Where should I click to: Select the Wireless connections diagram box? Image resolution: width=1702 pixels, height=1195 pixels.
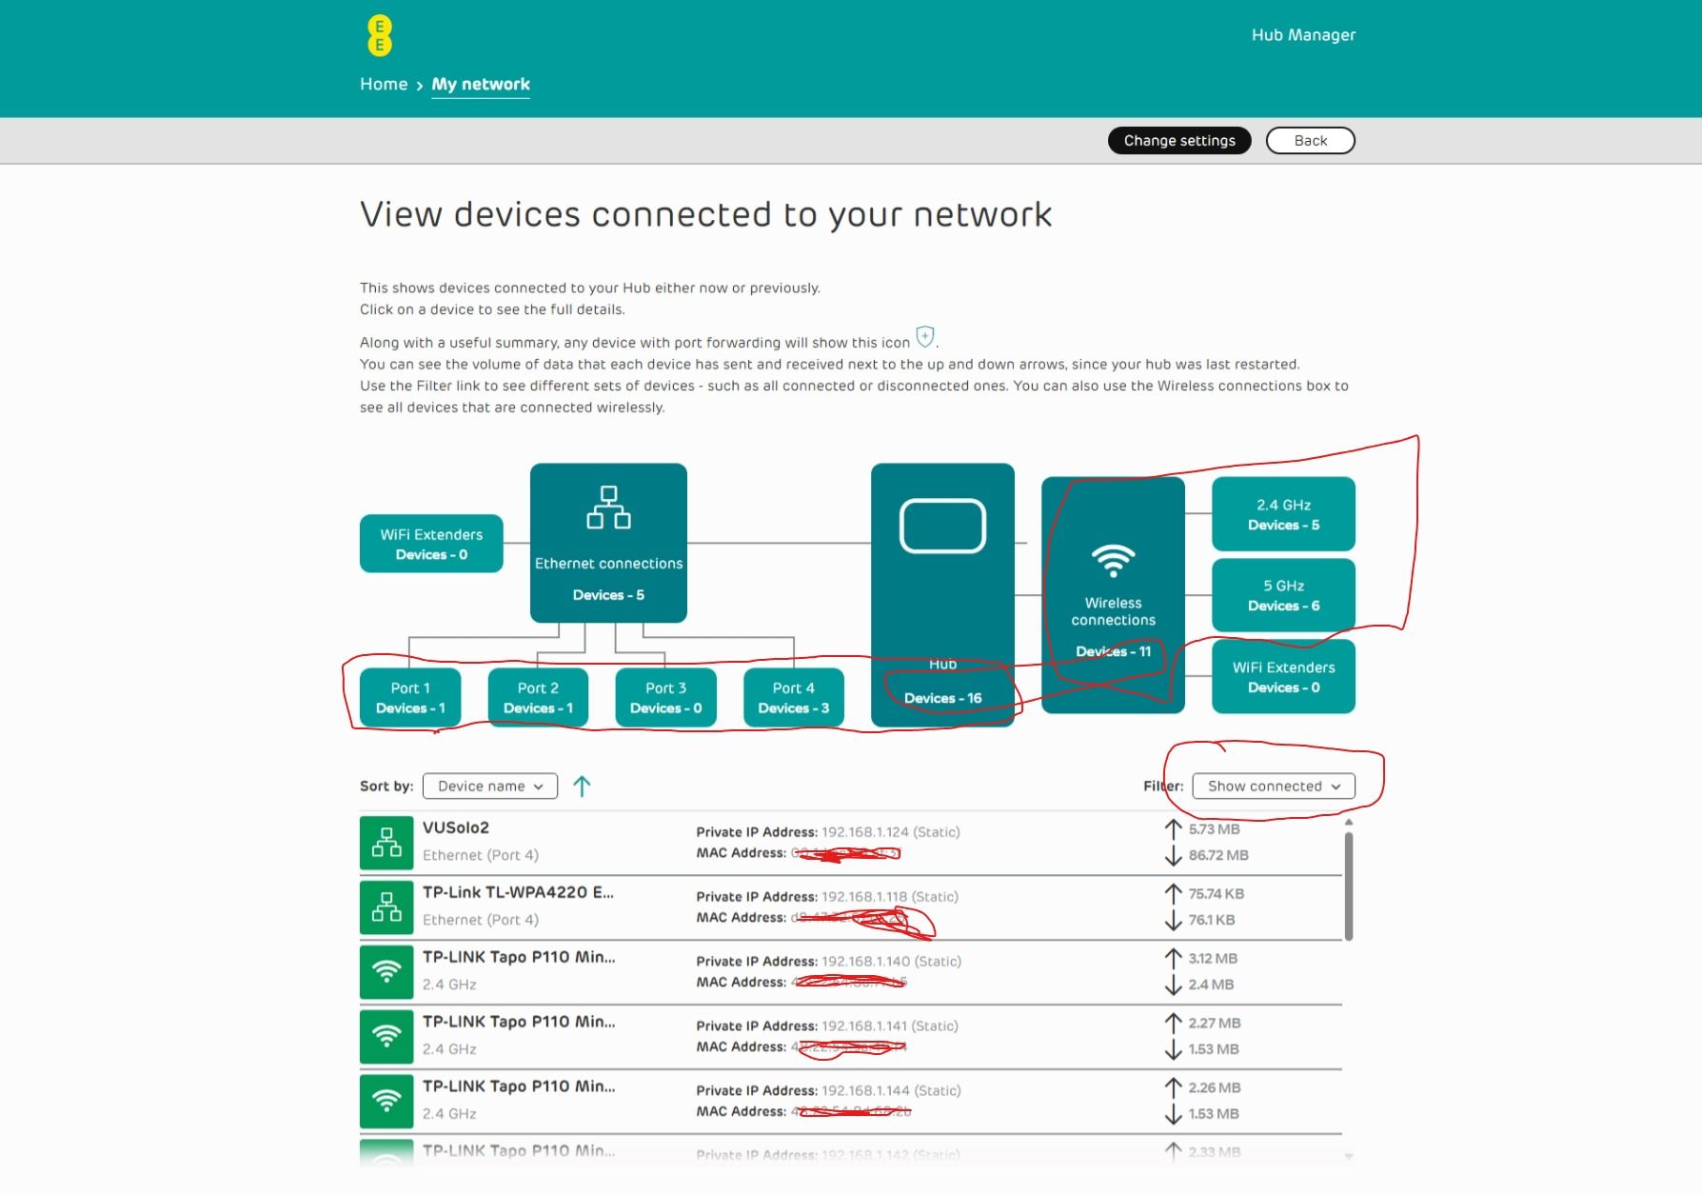(x=1113, y=595)
